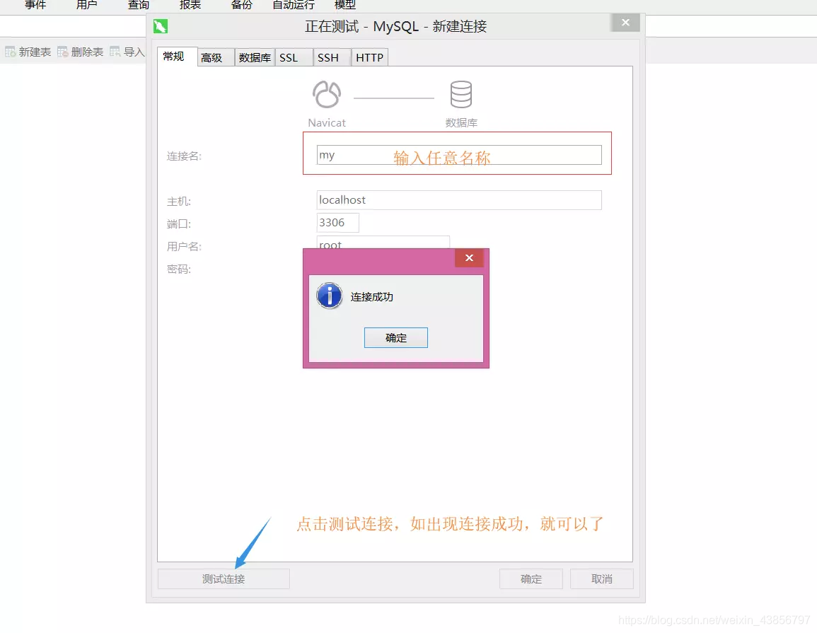Switch to the HTTP tab
The image size is (817, 633).
click(369, 57)
